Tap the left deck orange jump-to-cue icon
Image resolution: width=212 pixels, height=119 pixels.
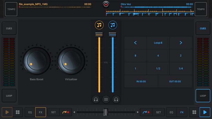coord(66,112)
